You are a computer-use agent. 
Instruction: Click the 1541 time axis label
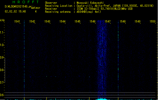coord(17,21)
